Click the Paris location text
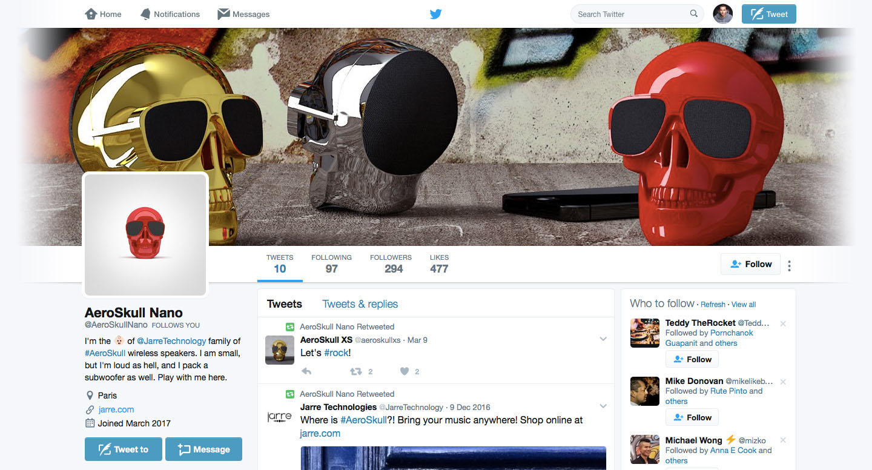 (107, 396)
